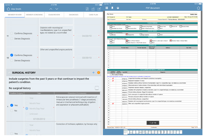Tap the 1 of 19 page indicator
Viewport: 207px width, 139px height.
(153, 123)
